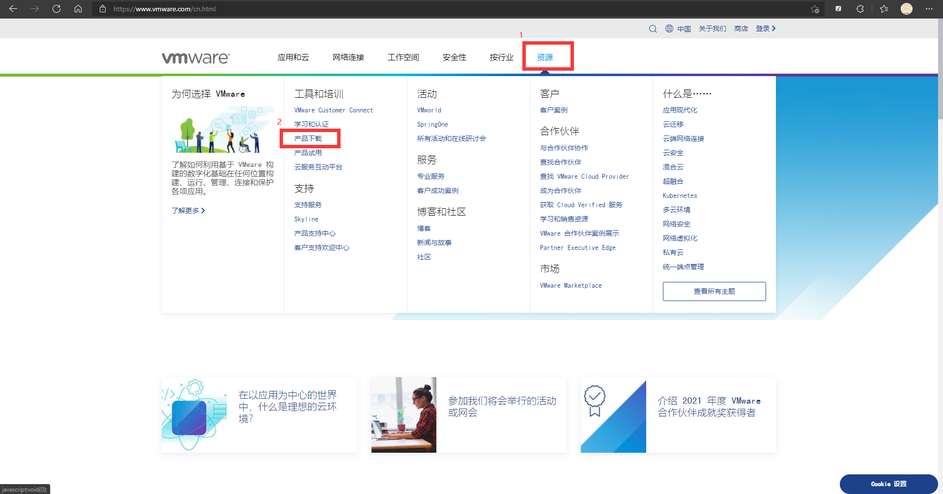Open 按行业 navigation menu
This screenshot has width=943, height=494.
pyautogui.click(x=502, y=57)
